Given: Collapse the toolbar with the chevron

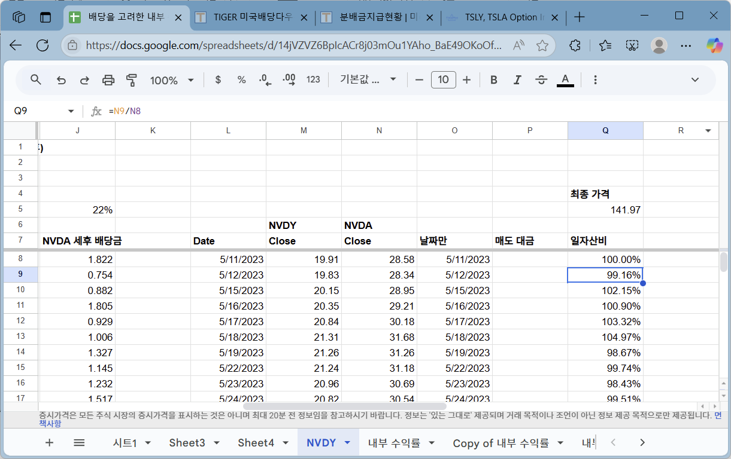Looking at the screenshot, I should point(695,80).
